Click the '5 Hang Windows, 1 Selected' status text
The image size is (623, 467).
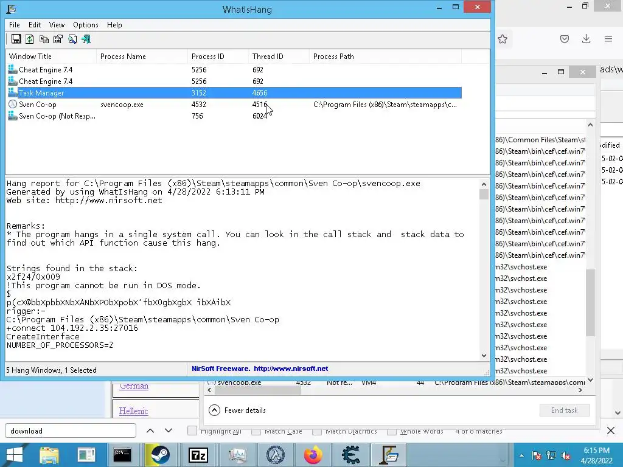coord(51,370)
